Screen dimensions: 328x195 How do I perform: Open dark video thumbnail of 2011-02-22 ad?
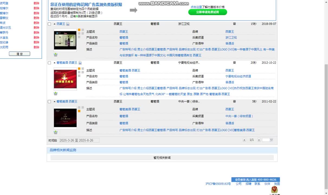(65, 118)
